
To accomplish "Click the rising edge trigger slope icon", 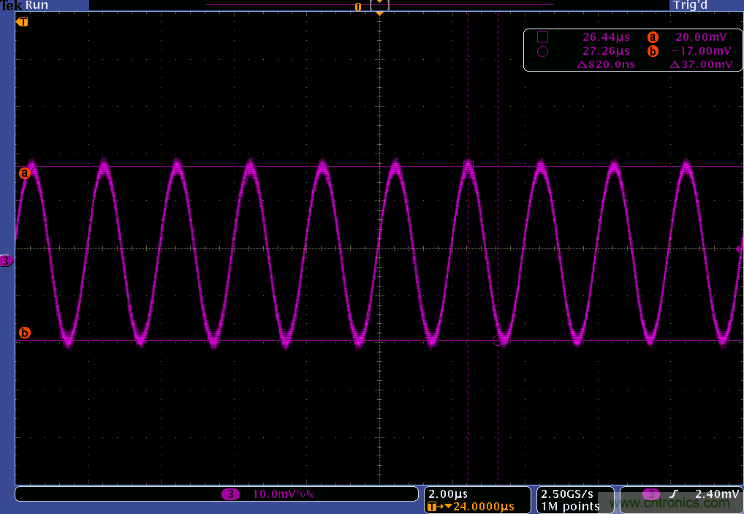I will (x=672, y=495).
